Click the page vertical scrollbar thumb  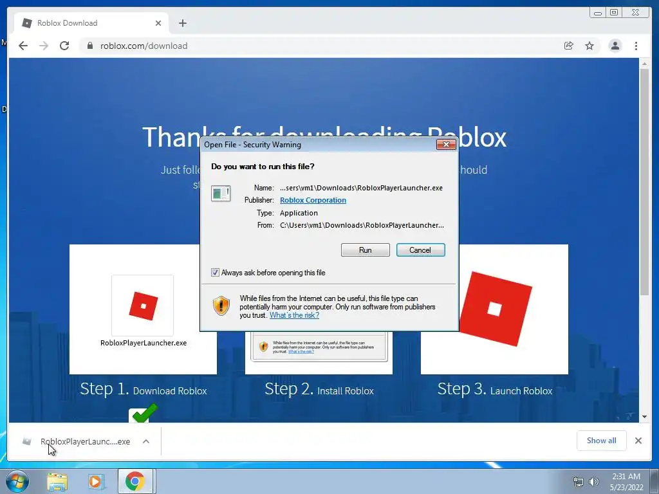pos(644,181)
